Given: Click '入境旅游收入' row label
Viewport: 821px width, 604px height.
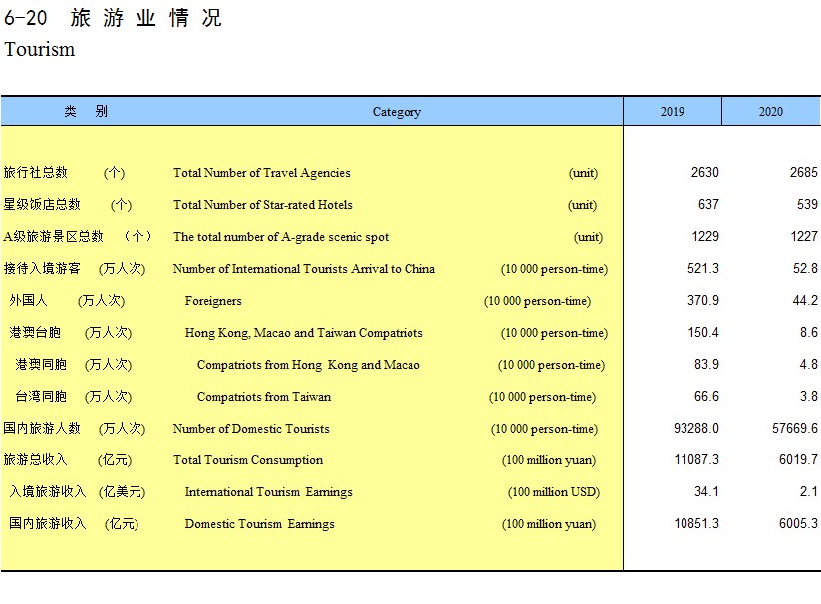Looking at the screenshot, I should (48, 492).
